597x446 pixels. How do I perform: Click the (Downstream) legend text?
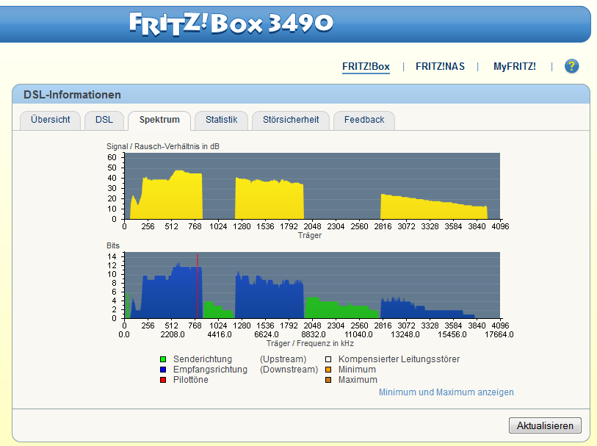click(x=289, y=370)
